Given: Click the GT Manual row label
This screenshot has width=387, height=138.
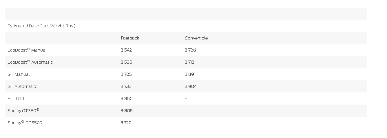Looking at the screenshot, I should tap(19, 74).
